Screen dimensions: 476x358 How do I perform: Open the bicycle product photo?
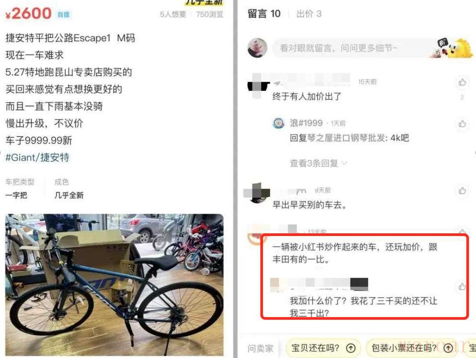coord(114,285)
